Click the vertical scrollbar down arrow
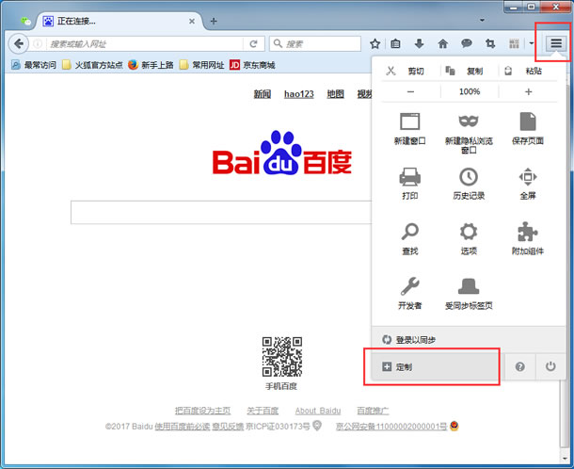This screenshot has width=574, height=469. pyautogui.click(x=564, y=458)
